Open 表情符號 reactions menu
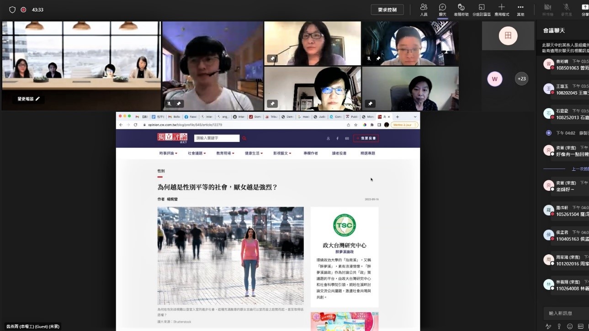 [461, 10]
